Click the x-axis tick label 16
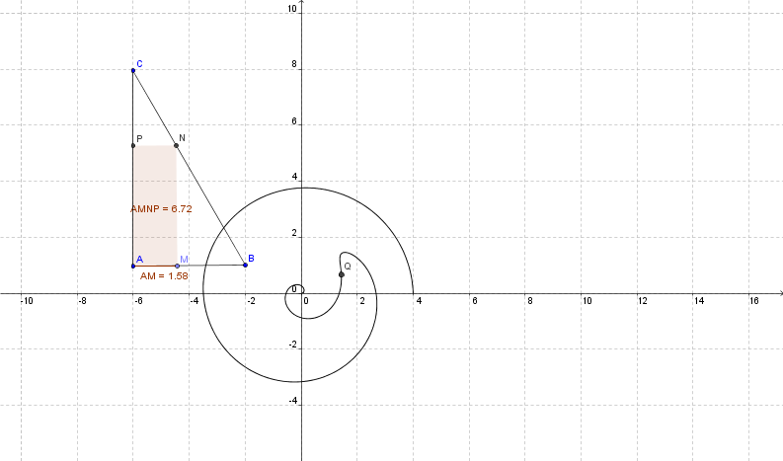This screenshot has height=461, width=783. pos(754,301)
